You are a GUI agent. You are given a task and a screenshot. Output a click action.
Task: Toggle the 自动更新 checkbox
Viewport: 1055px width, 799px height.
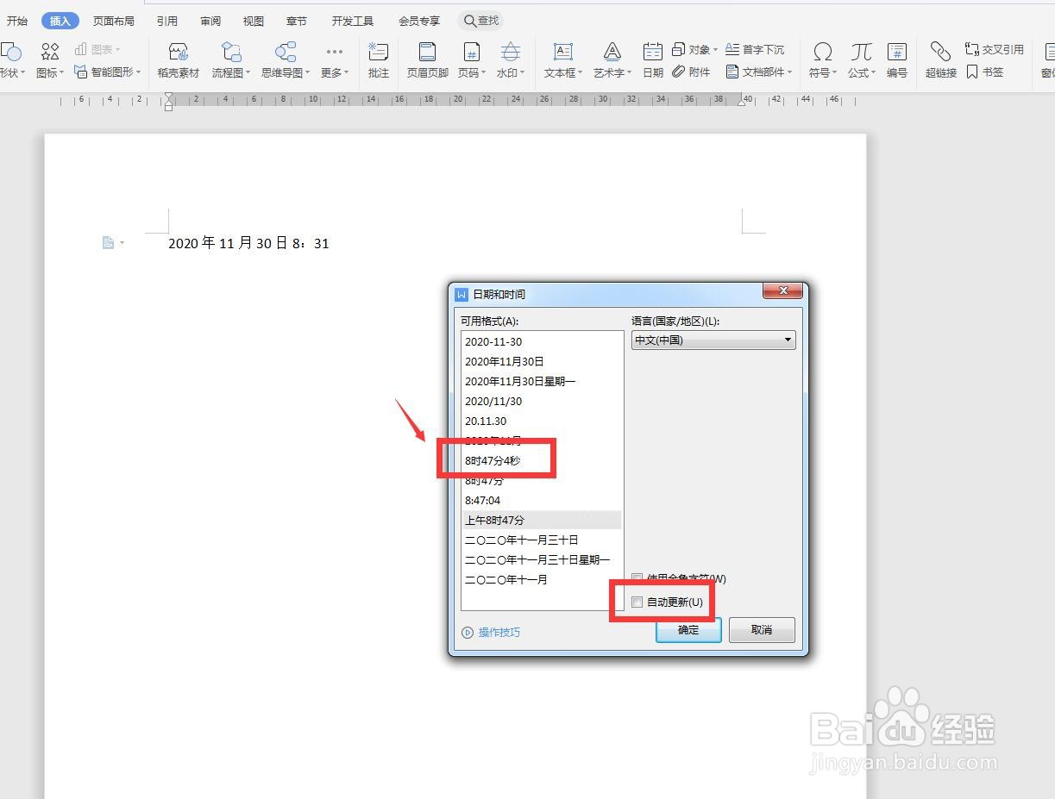click(637, 602)
